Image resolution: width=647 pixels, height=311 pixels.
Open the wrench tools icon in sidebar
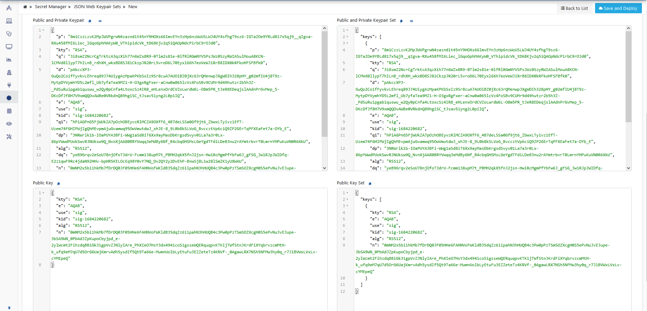click(9, 136)
